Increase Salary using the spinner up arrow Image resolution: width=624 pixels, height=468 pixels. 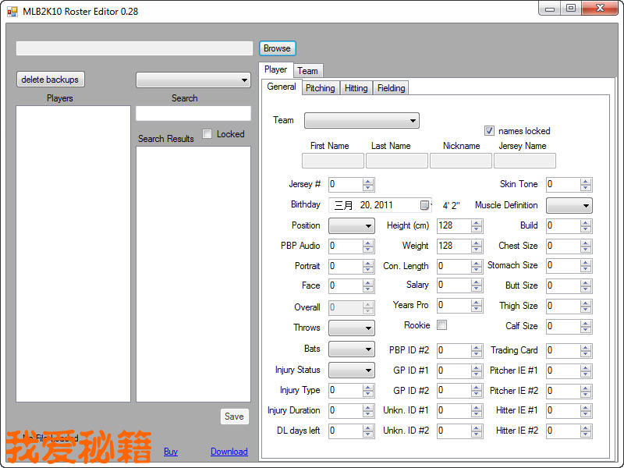click(477, 282)
